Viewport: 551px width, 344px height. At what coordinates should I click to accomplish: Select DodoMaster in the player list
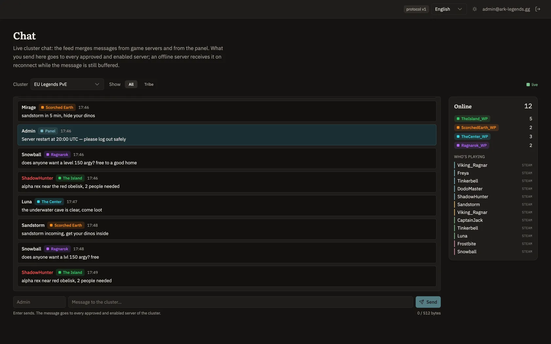coord(493,189)
